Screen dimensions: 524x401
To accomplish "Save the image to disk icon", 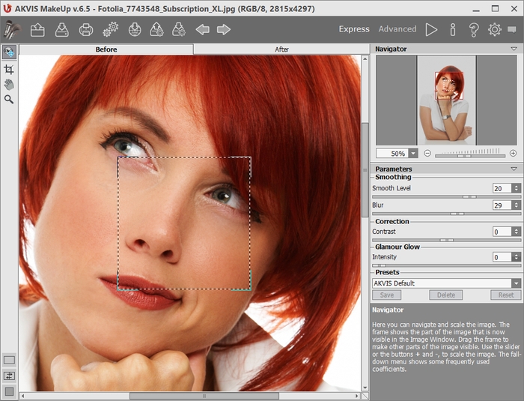I will pos(62,30).
